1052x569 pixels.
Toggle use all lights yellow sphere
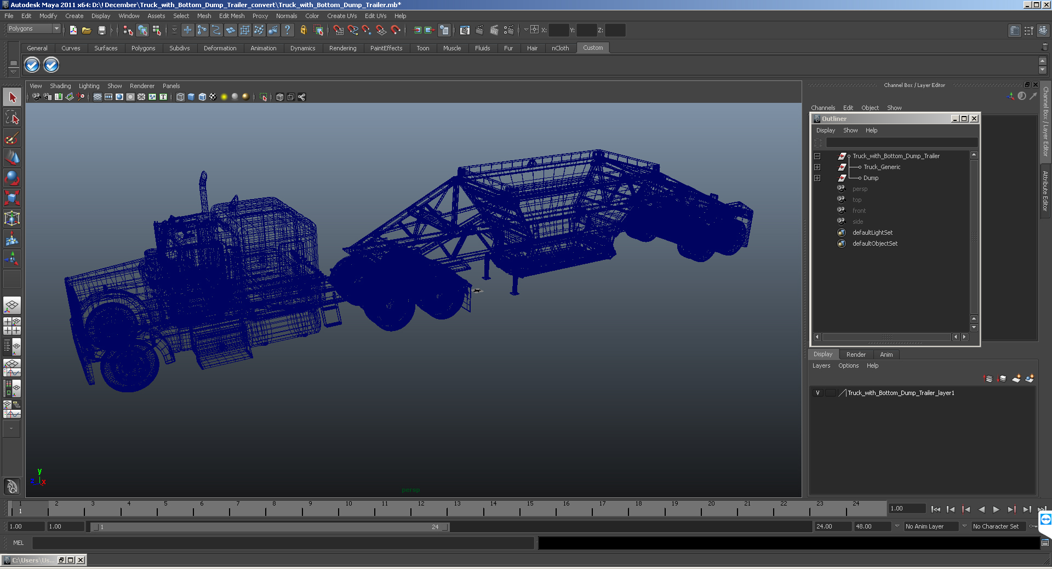pyautogui.click(x=224, y=97)
